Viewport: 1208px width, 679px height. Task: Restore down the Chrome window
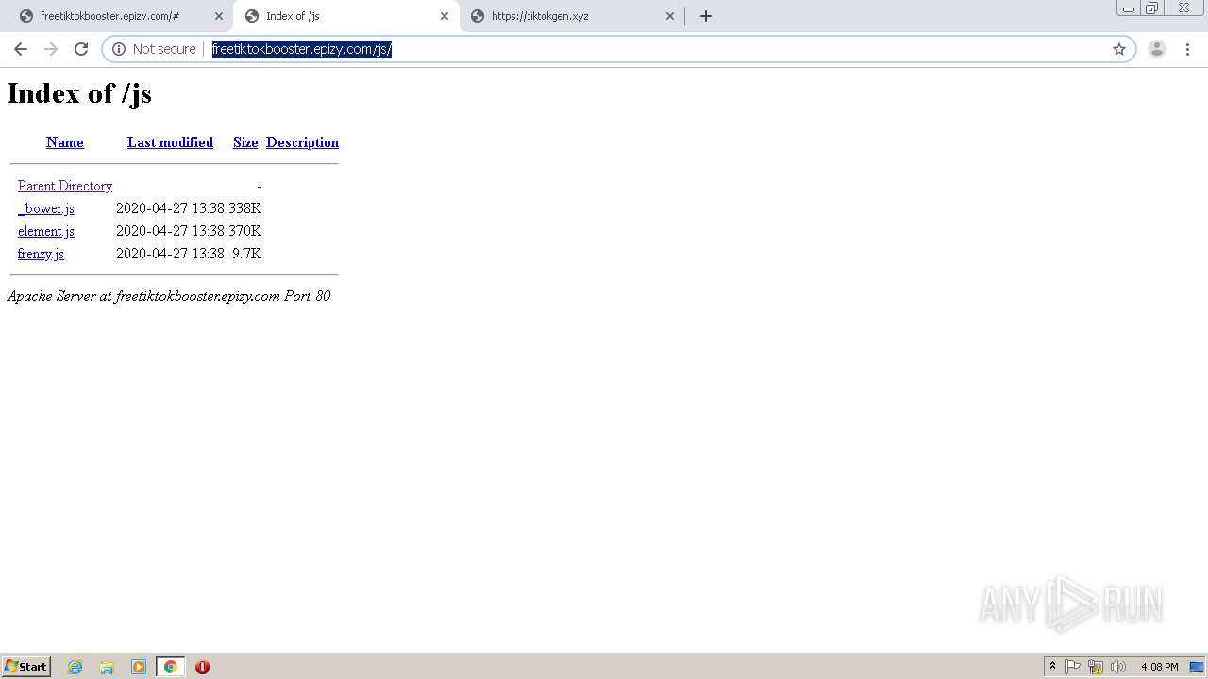click(x=1152, y=8)
